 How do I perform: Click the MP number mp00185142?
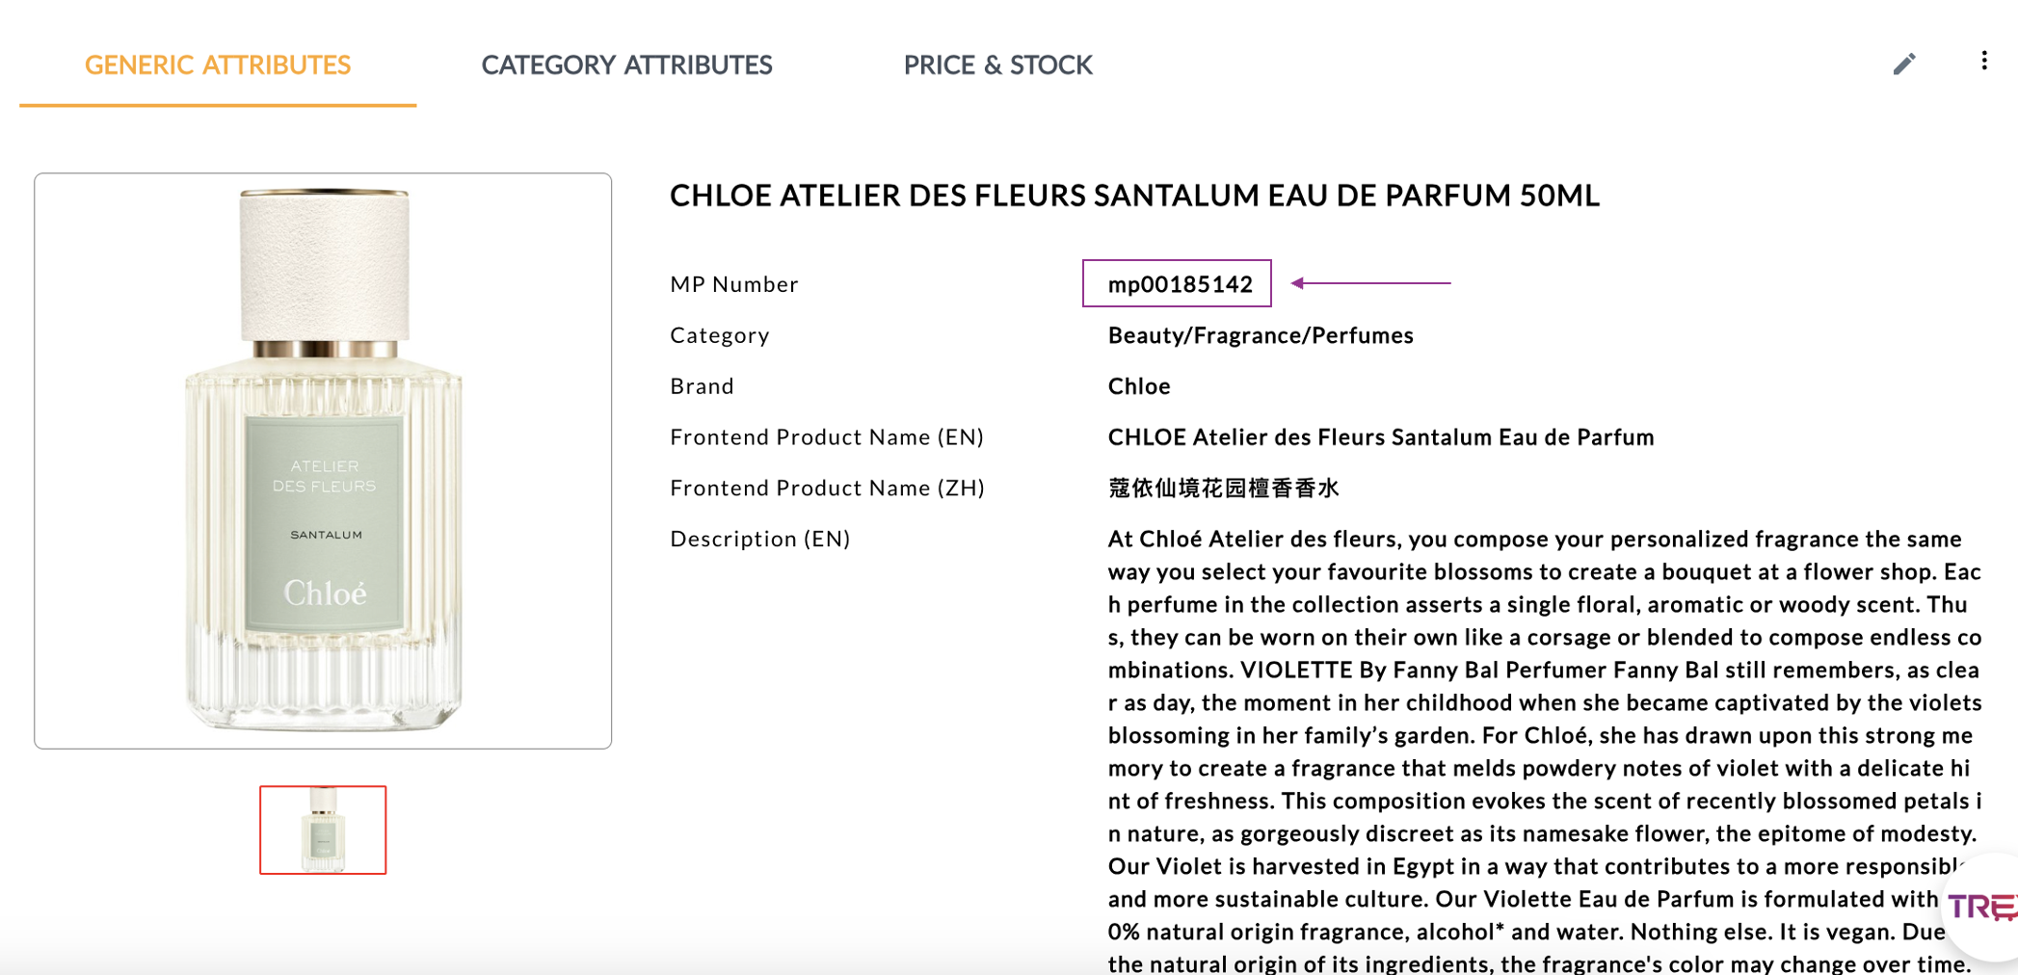[1180, 284]
